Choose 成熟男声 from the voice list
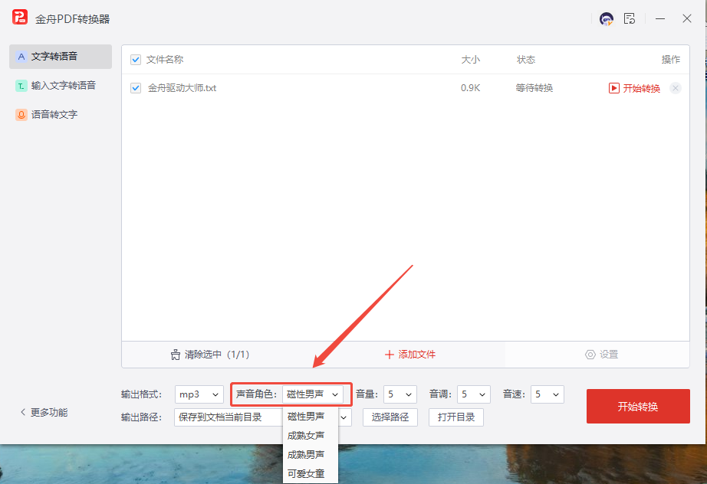Screen dimensions: 707x484 [x=311, y=455]
